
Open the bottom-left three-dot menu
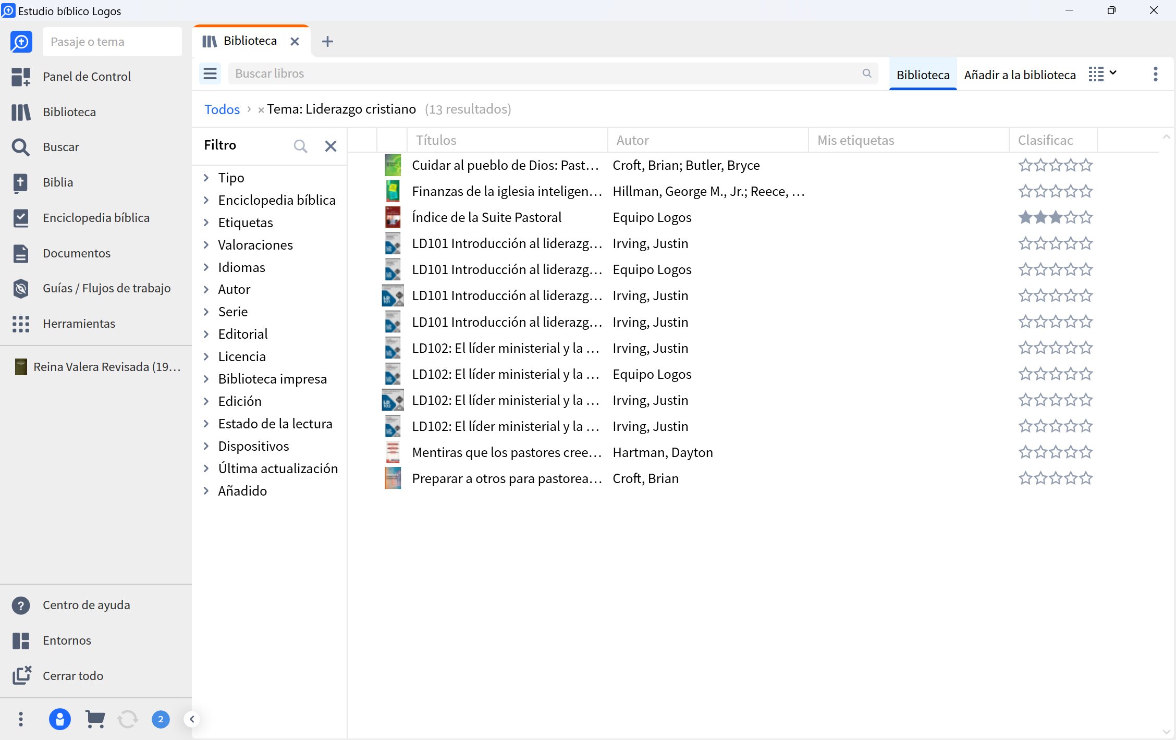point(21,720)
